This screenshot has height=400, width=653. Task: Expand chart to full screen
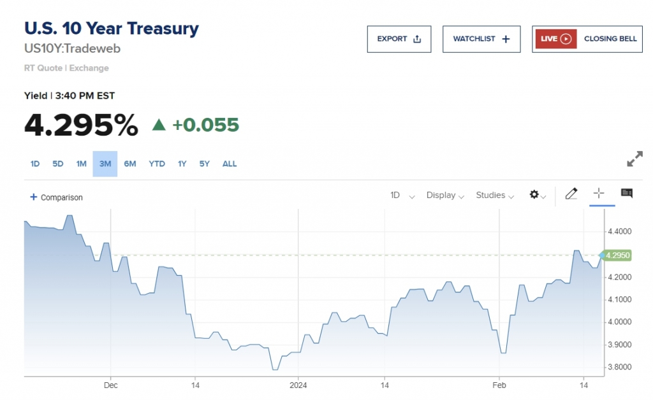pyautogui.click(x=635, y=159)
